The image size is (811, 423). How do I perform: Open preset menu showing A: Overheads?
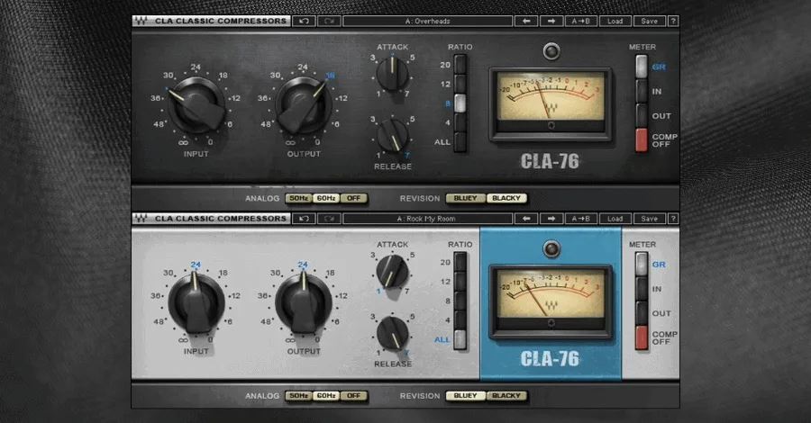[428, 22]
